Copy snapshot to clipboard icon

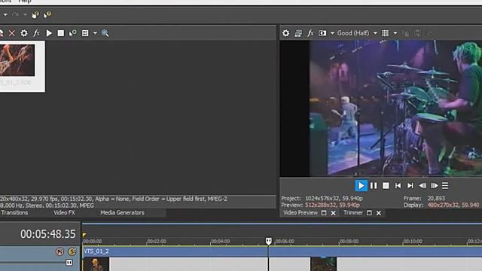(x=406, y=33)
